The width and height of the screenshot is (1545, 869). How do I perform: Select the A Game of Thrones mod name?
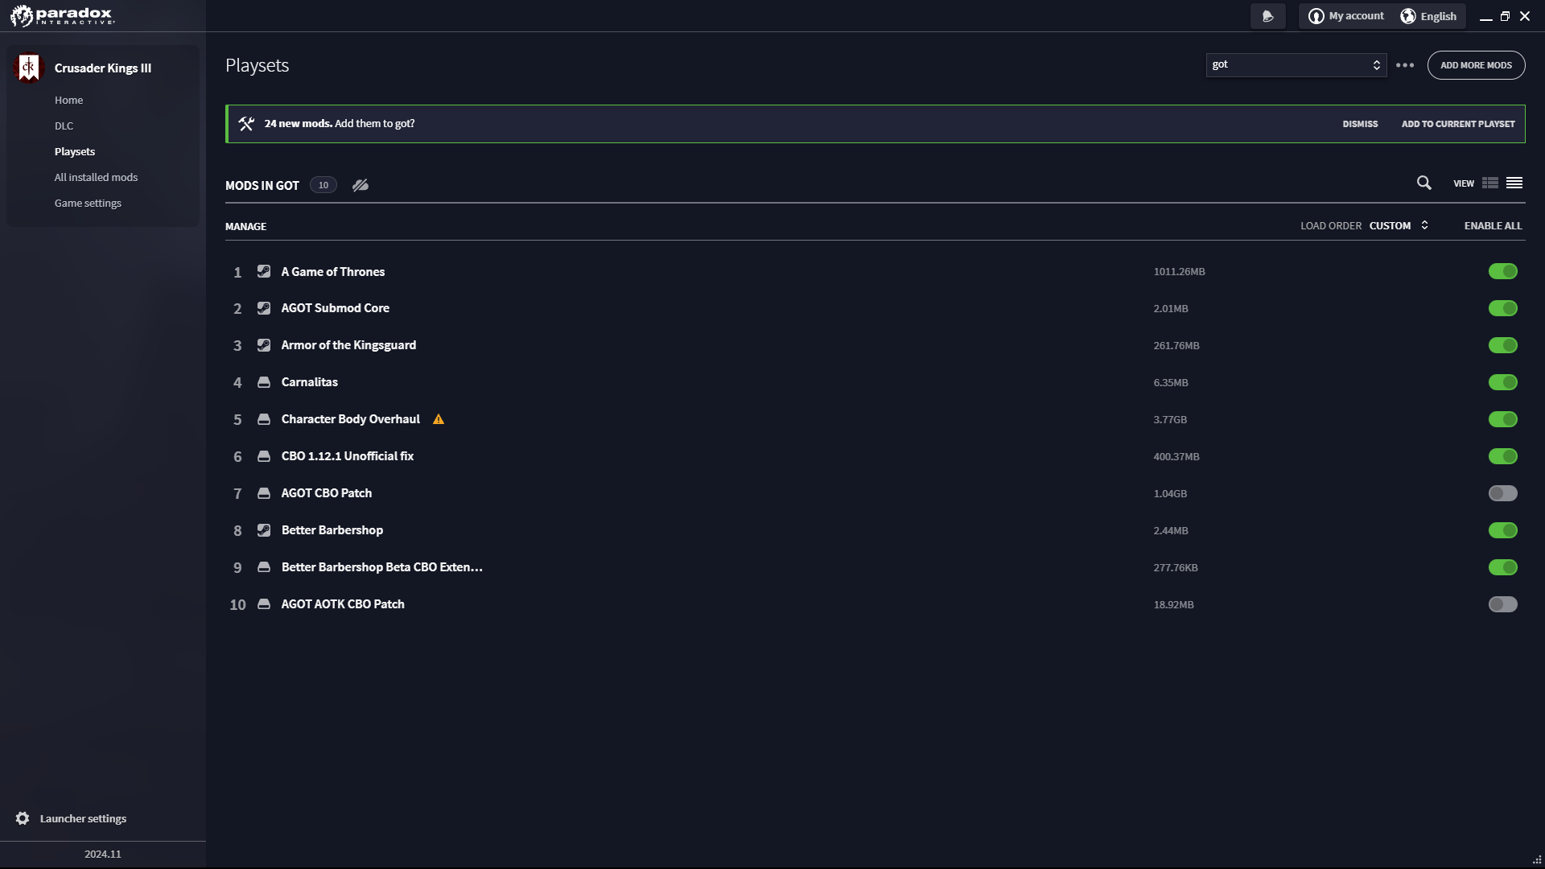(x=333, y=272)
